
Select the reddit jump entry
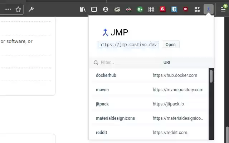click(x=101, y=133)
